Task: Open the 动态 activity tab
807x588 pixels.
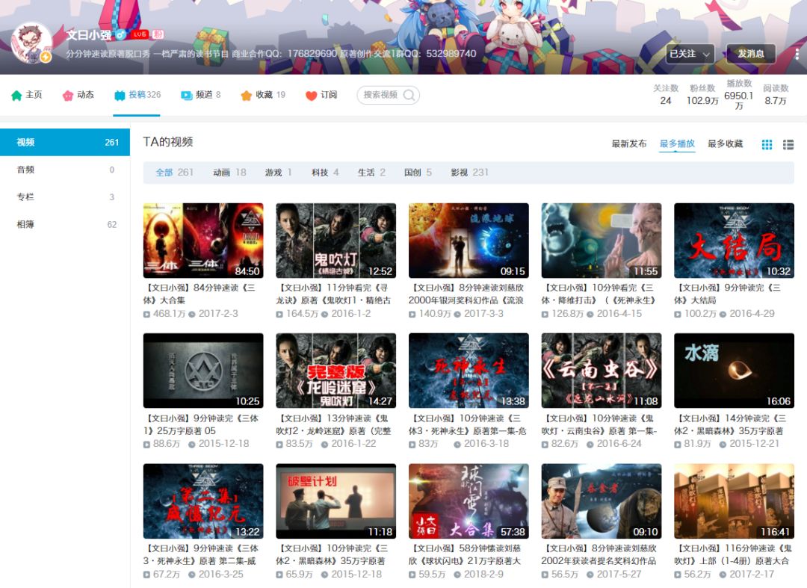Action: coord(78,95)
